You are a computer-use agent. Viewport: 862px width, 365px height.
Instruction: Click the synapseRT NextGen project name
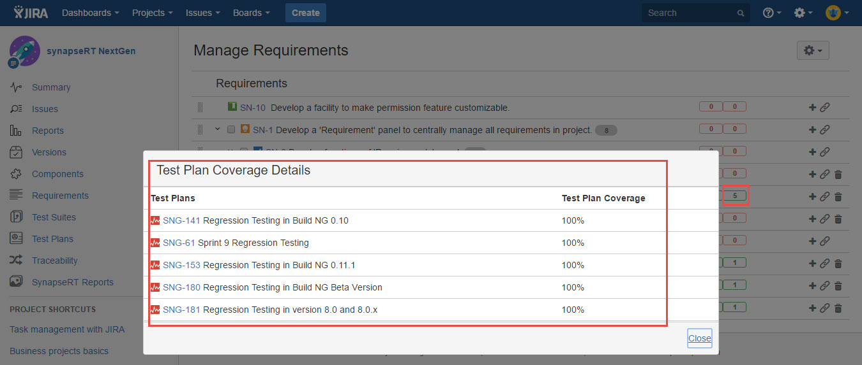91,51
